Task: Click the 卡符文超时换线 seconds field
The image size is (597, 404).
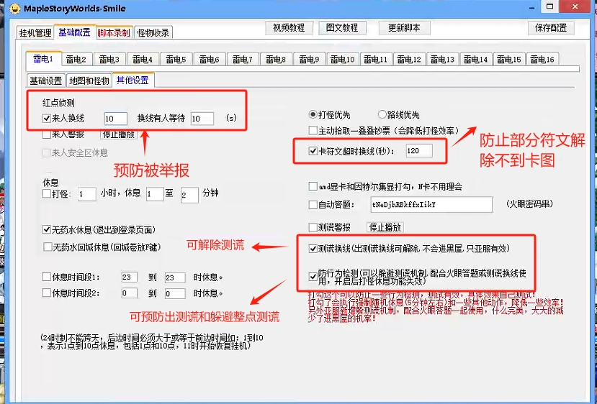Action: (x=419, y=151)
